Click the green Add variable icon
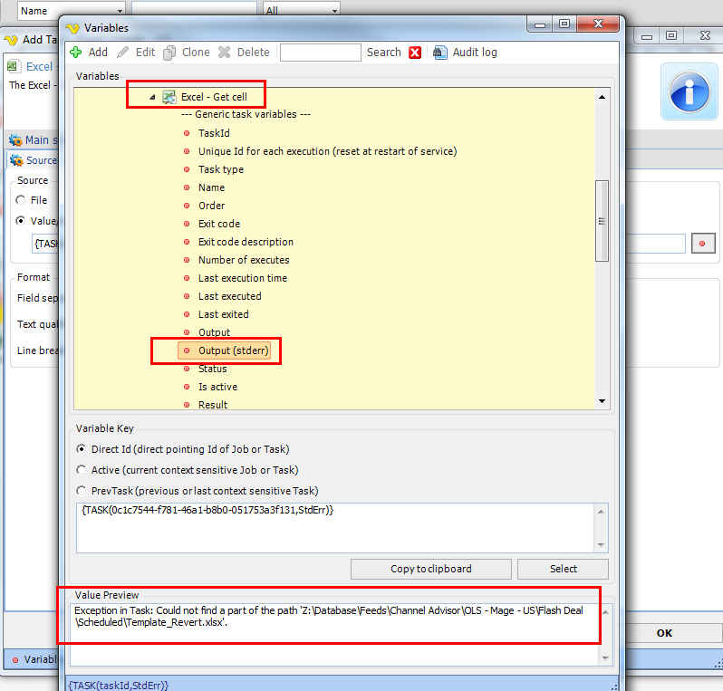This screenshot has width=723, height=691. click(76, 53)
